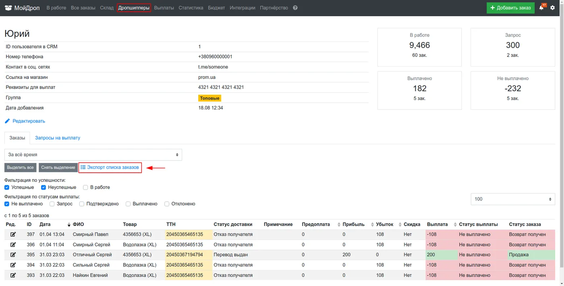564x286 pixels.
Task: Click the 4321 4321 4321 4321 payout details
Action: 221,87
